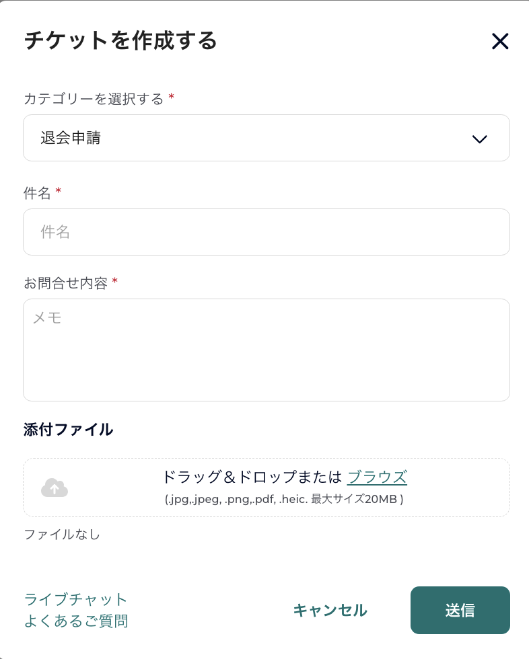Screen dimensions: 529x659
Task: Focus the 件名 subject input field
Action: tap(266, 232)
